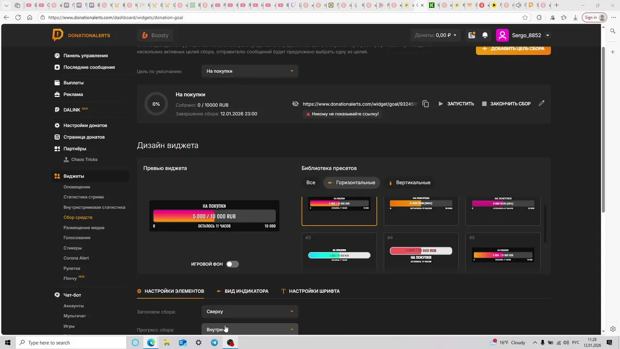Select preset #5 thumbnail

click(503, 253)
